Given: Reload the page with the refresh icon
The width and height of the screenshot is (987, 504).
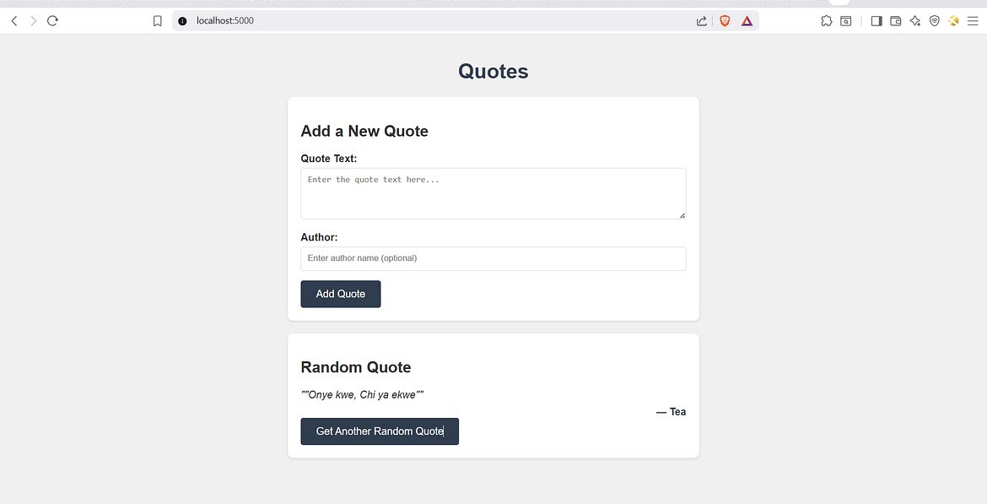Looking at the screenshot, I should 53,21.
